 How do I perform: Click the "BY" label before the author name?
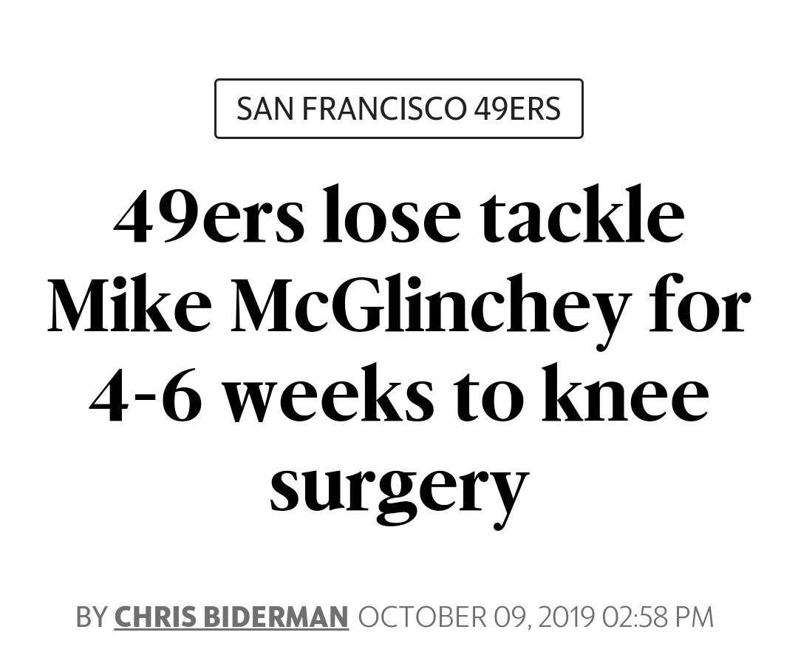pyautogui.click(x=92, y=617)
